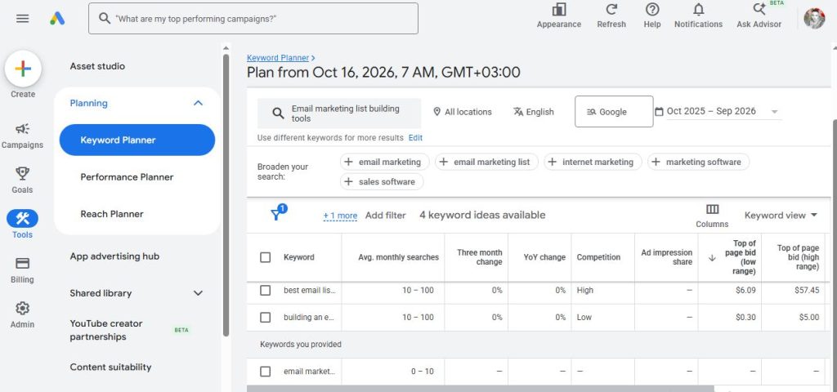This screenshot has height=392, width=837.
Task: Click the Create plus button
Action: [23, 69]
